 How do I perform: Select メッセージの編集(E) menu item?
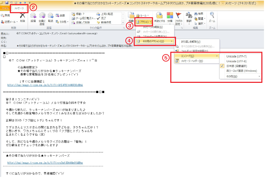tap(153, 27)
